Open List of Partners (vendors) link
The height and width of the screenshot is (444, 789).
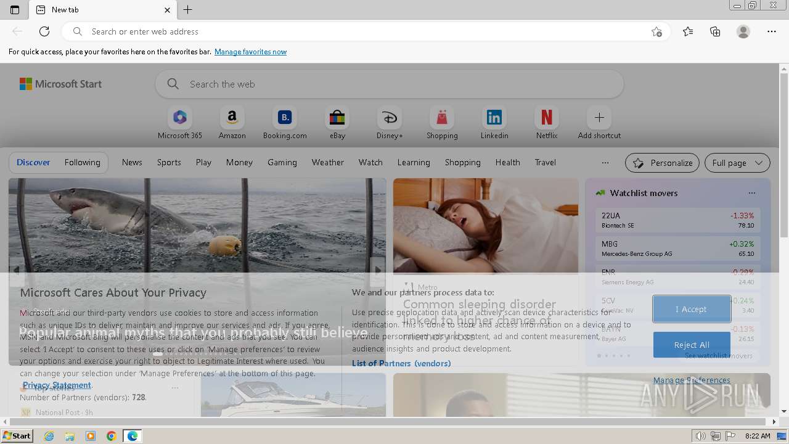point(401,363)
